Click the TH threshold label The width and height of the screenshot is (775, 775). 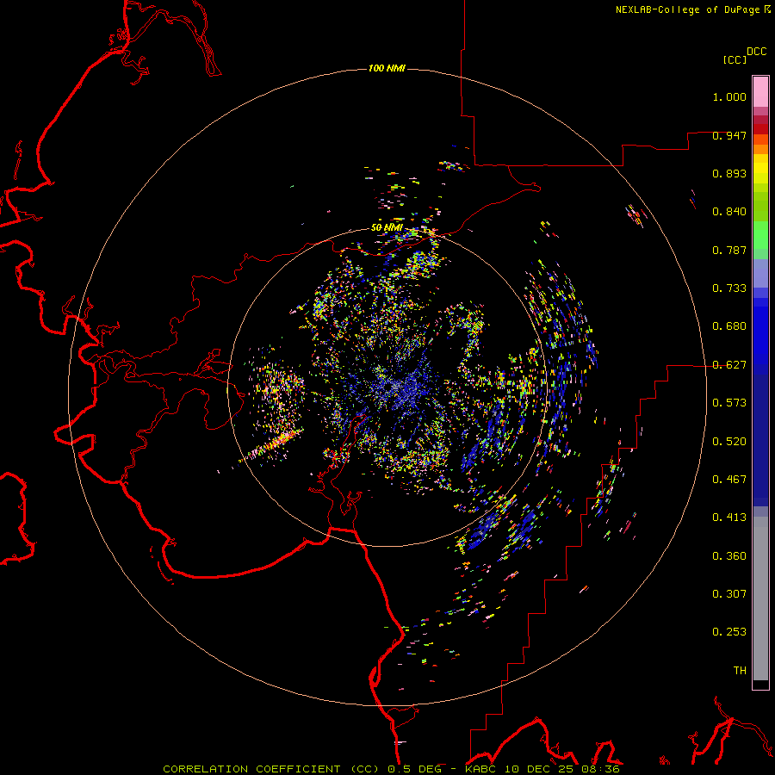tap(740, 671)
